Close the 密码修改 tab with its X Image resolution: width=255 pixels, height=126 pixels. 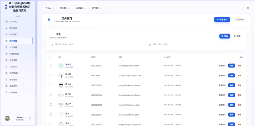(x=69, y=8)
